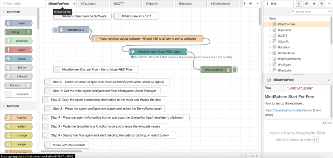Expand the #CpuLoad flow in the tree
333x158 pixels.
270,30
